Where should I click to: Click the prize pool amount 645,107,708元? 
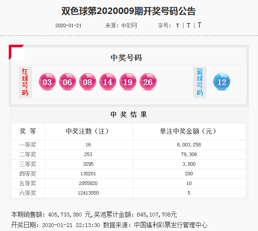[157, 215]
